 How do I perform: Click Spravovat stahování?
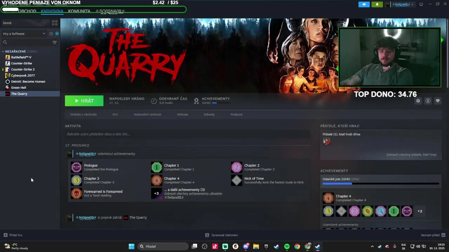(224, 235)
